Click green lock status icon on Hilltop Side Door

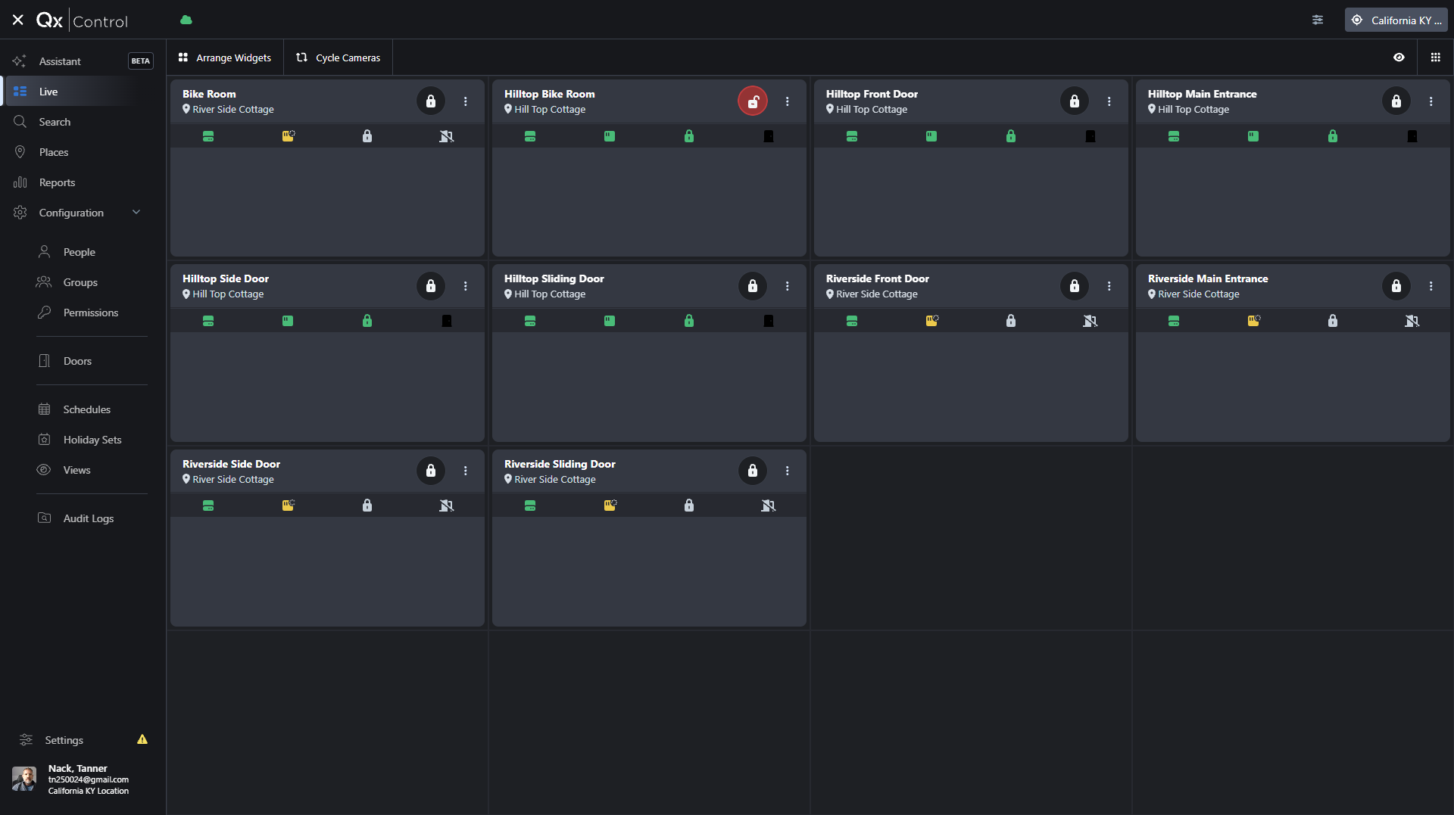click(x=367, y=321)
